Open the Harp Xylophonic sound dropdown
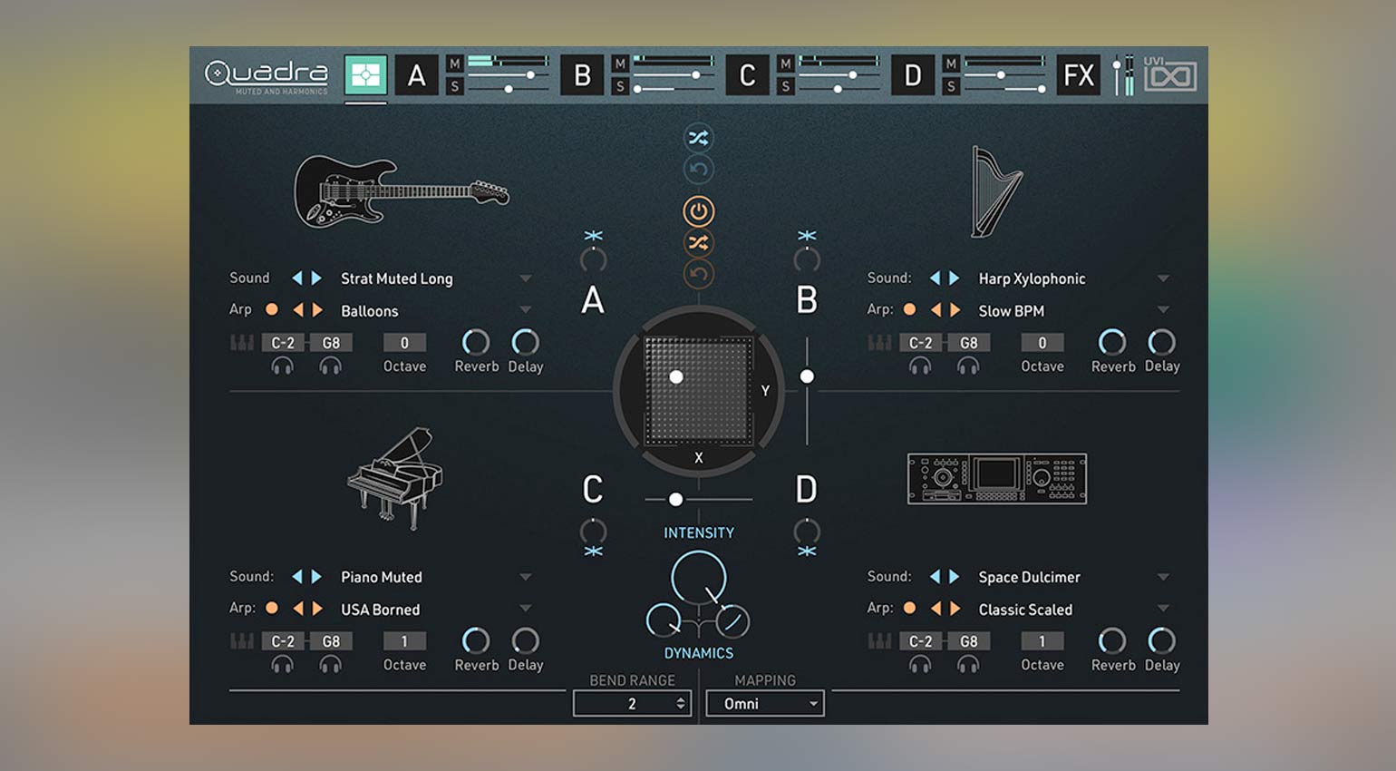Viewport: 1396px width, 771px height. click(1163, 278)
